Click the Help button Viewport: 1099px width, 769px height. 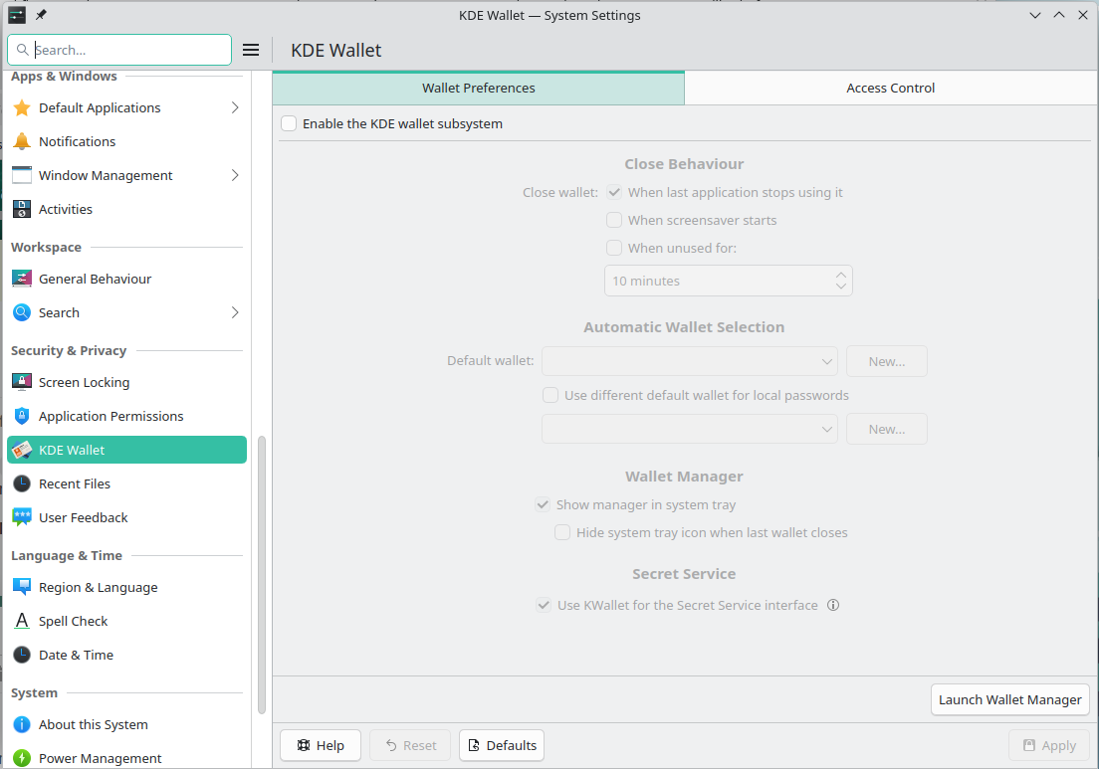tap(321, 745)
